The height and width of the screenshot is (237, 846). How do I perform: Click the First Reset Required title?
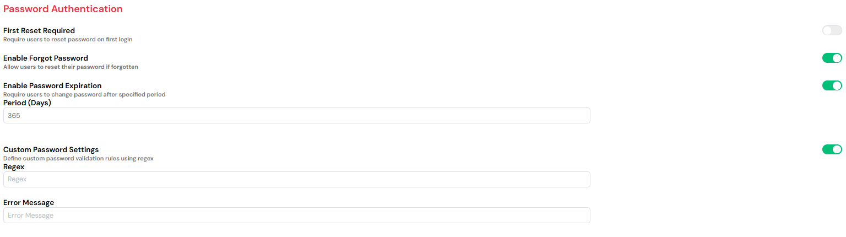(39, 31)
